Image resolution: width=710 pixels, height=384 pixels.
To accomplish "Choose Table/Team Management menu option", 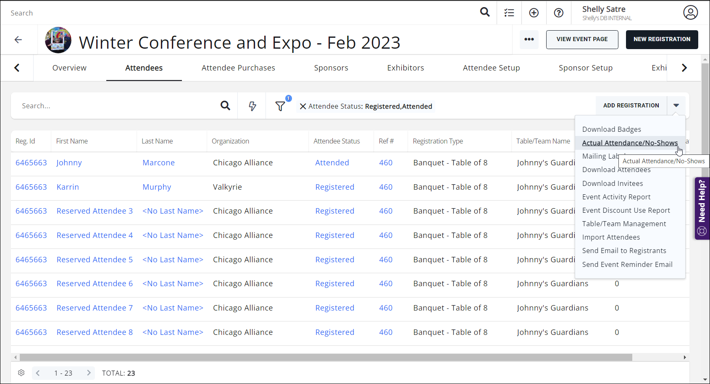I will (624, 224).
